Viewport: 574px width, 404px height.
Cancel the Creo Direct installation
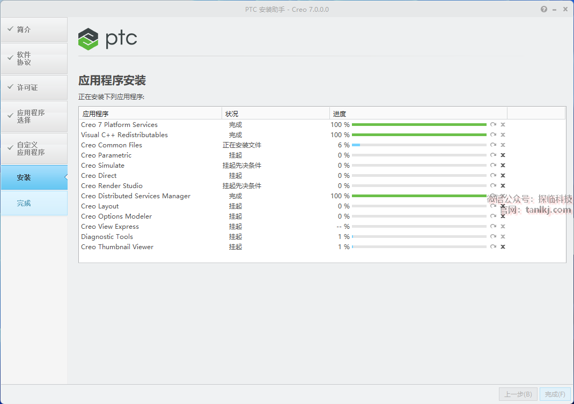503,176
